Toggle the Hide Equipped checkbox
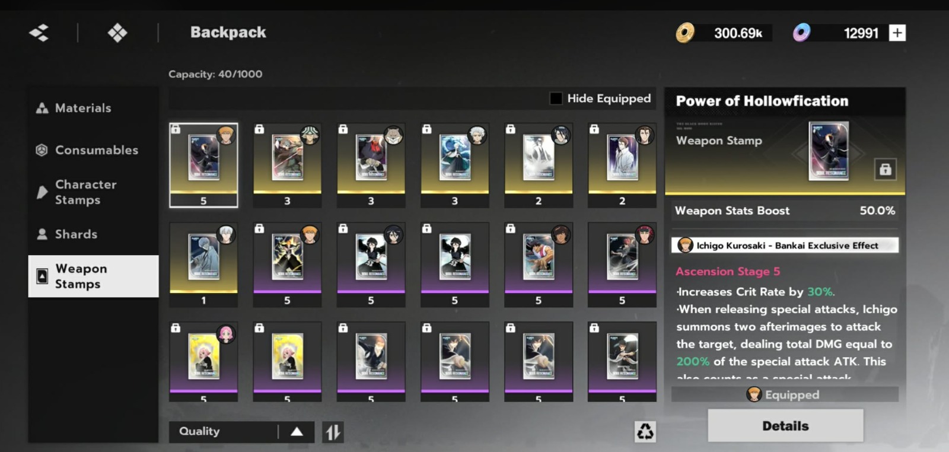 click(x=556, y=98)
